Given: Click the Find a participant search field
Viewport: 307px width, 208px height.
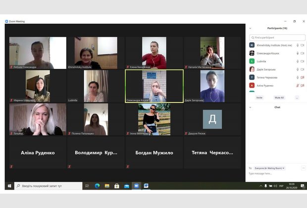Looking at the screenshot, I should (277, 38).
